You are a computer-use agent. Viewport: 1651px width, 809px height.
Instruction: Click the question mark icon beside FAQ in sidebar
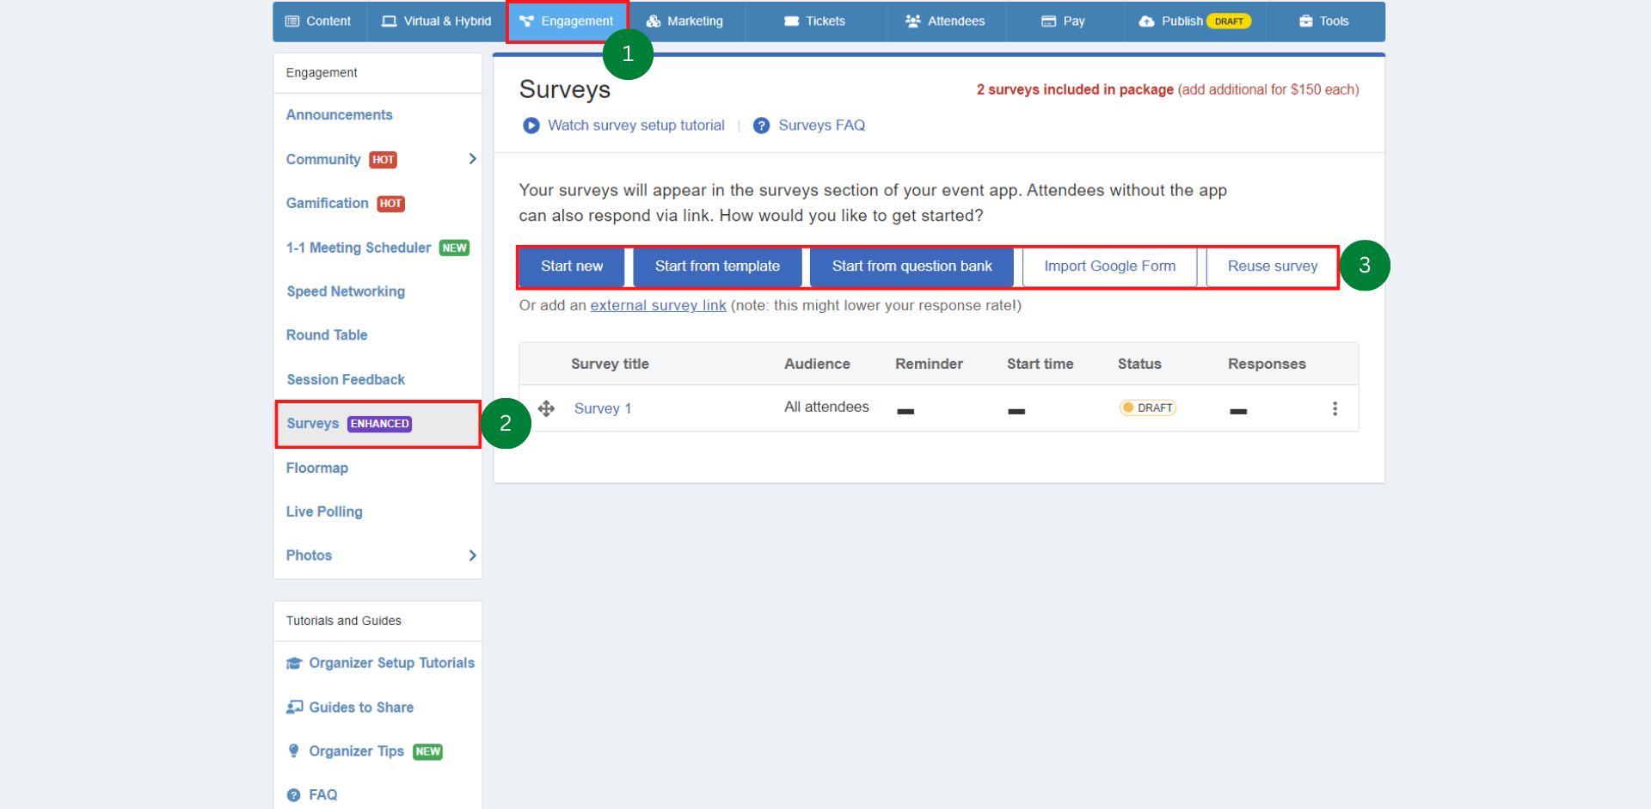(294, 794)
